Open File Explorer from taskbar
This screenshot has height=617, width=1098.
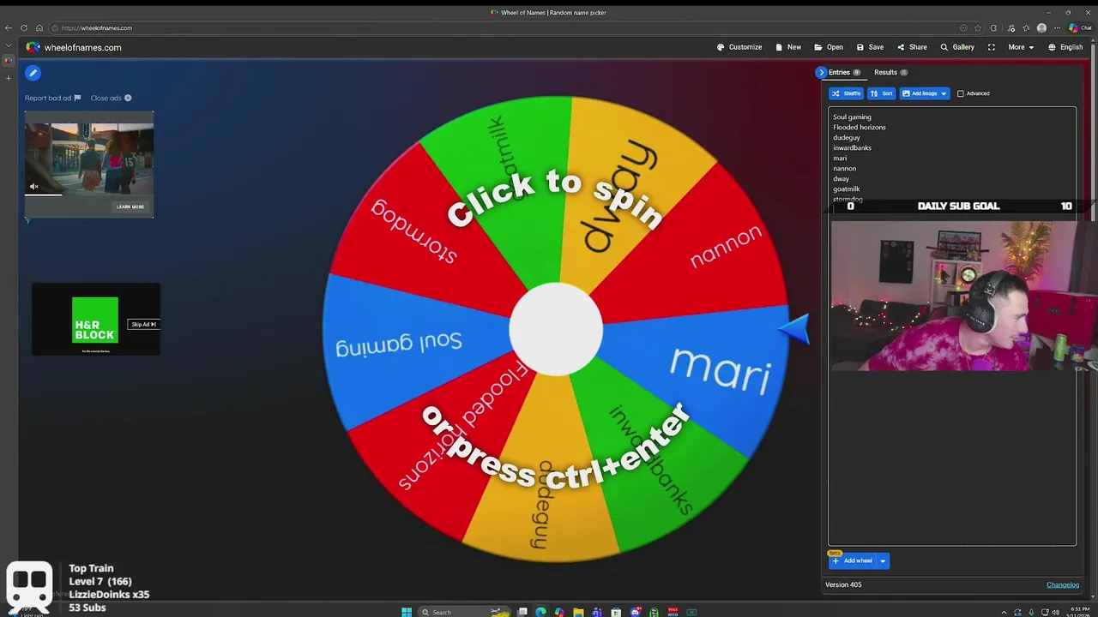pyautogui.click(x=578, y=612)
